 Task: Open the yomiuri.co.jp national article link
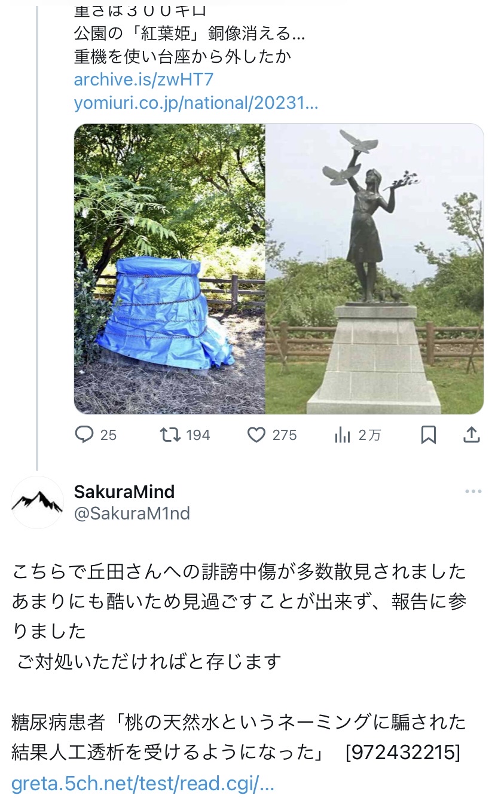coord(196,103)
